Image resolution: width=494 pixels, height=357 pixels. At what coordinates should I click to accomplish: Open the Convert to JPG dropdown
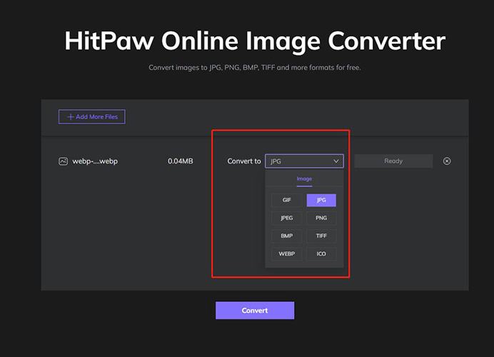pyautogui.click(x=304, y=161)
